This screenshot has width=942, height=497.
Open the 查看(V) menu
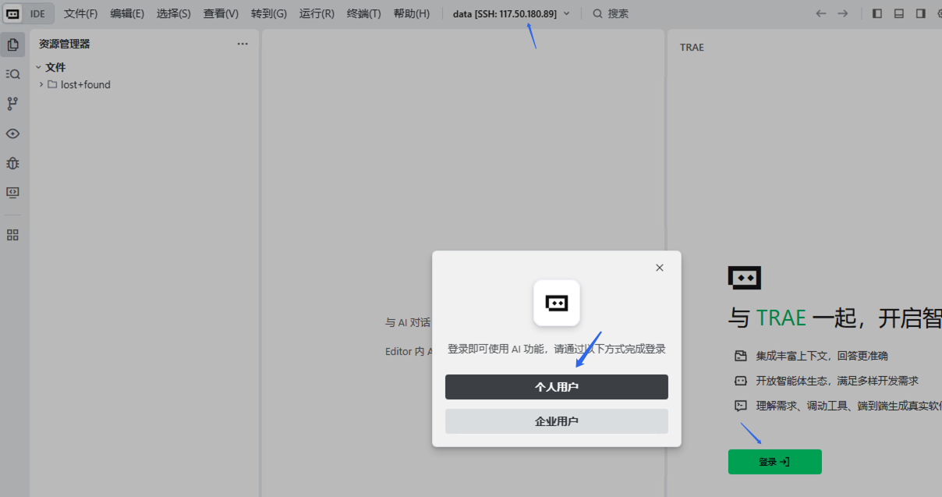[221, 13]
